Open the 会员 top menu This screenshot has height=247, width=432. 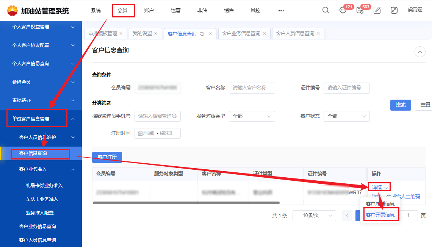pos(122,11)
